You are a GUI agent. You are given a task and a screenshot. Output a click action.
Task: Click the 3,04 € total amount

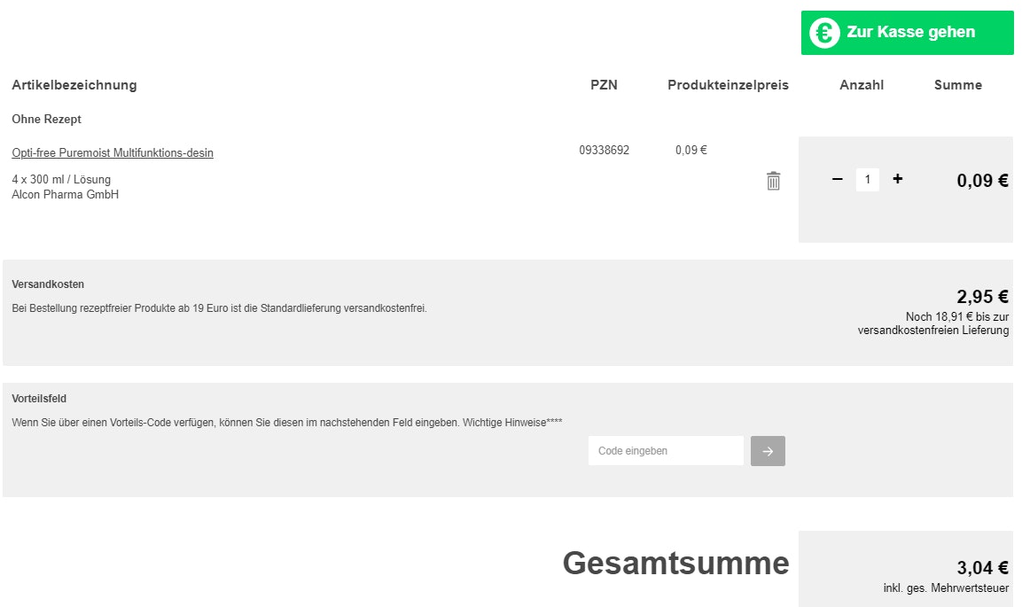(x=982, y=568)
